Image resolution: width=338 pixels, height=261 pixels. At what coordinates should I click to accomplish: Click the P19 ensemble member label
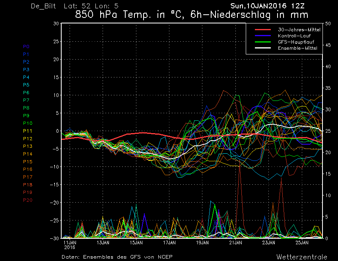click(x=27, y=192)
